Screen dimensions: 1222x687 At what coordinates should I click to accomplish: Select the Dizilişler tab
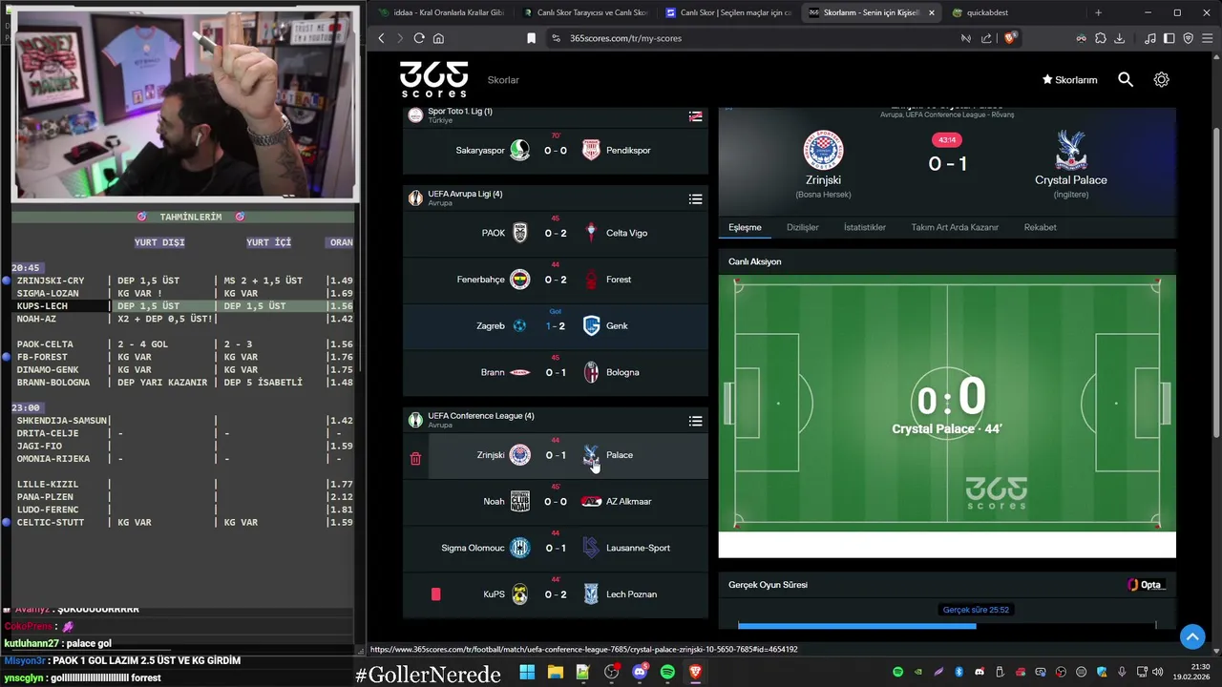click(x=803, y=227)
